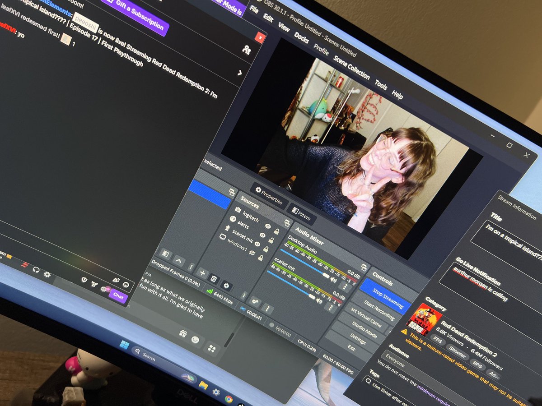Open the chat shopping cart icon
This screenshot has height=406, width=542.
[x=94, y=284]
